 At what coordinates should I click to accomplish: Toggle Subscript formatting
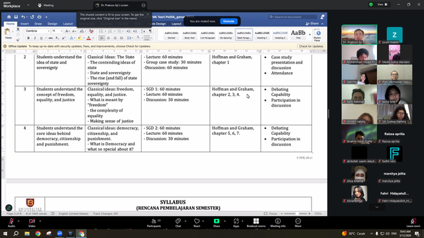pyautogui.click(x=57, y=38)
